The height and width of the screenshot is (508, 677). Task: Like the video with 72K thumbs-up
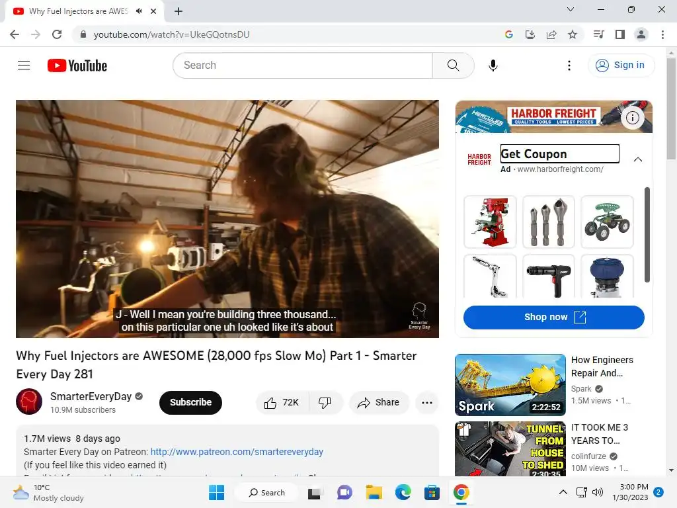pyautogui.click(x=282, y=403)
